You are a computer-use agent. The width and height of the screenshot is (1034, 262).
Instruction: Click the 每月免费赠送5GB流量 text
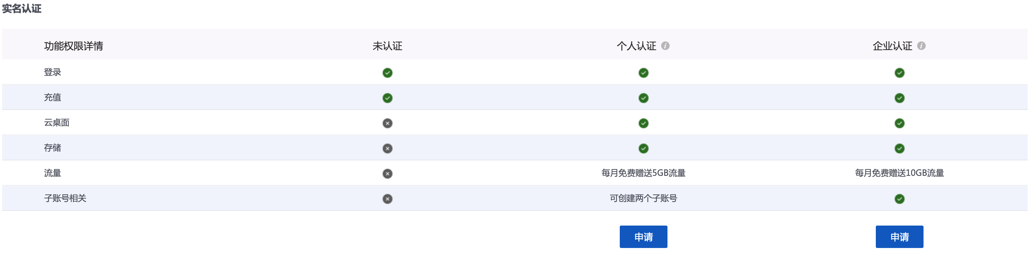click(x=643, y=173)
